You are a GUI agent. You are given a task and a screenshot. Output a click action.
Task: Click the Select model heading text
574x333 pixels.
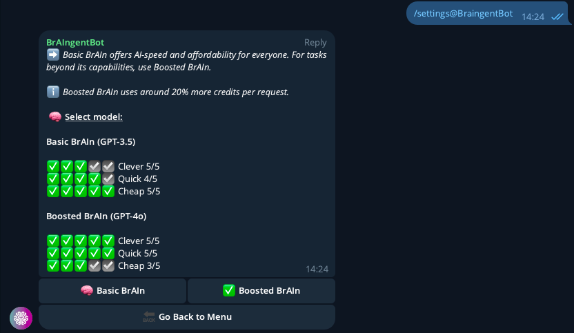click(x=93, y=117)
